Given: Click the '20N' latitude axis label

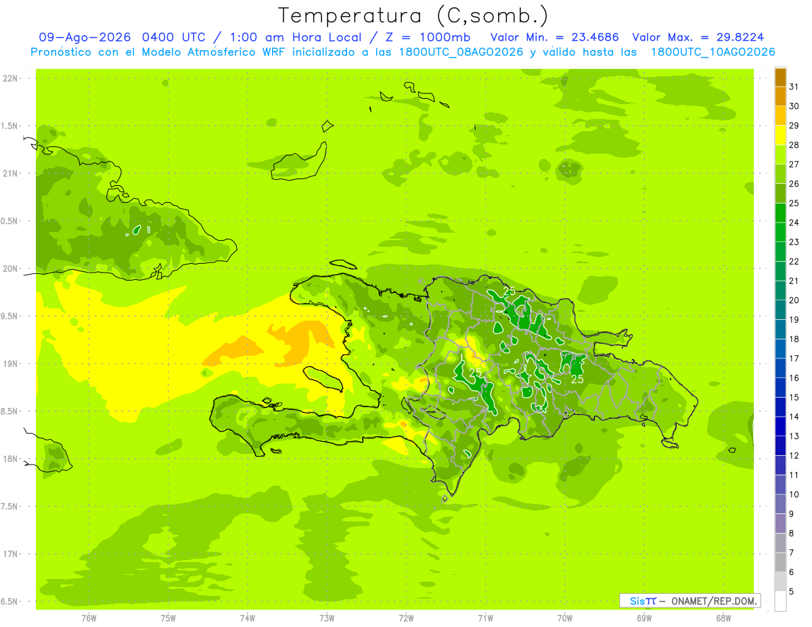Looking at the screenshot, I should point(10,269).
